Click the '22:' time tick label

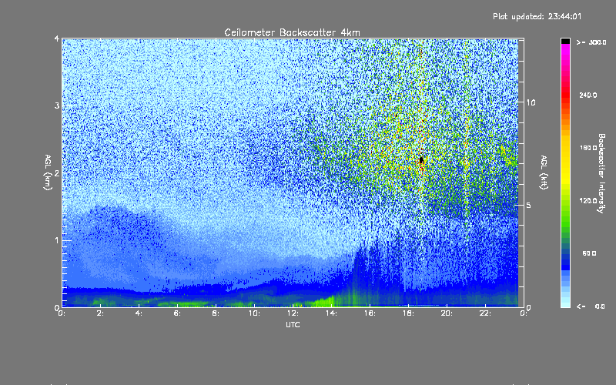[x=485, y=313]
